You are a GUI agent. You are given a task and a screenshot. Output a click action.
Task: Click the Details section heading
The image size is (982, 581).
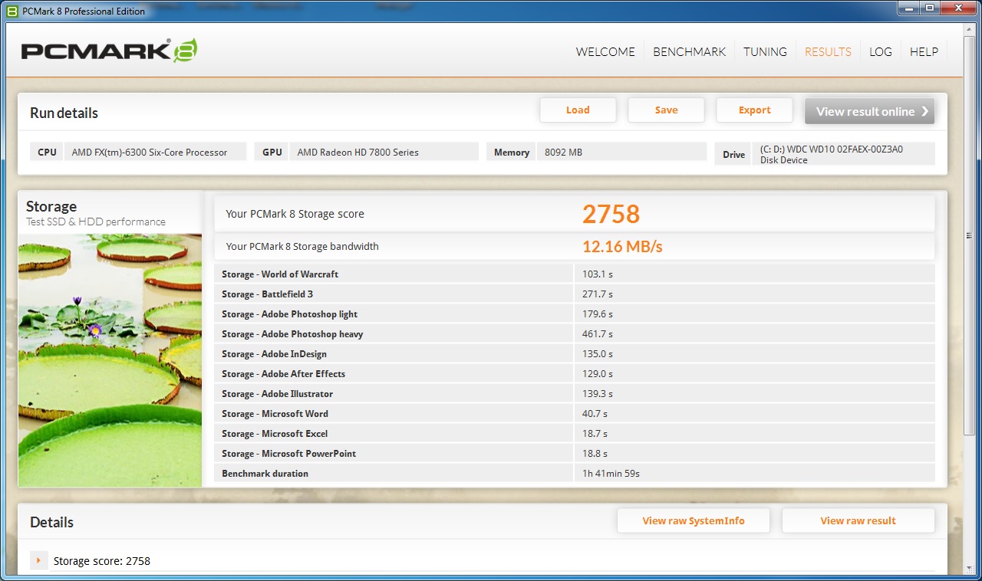tap(52, 522)
